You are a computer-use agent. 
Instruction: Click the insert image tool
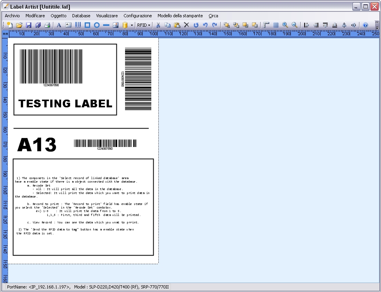(x=116, y=25)
